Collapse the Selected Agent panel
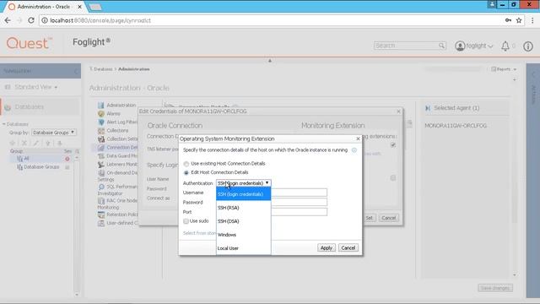 click(x=428, y=108)
